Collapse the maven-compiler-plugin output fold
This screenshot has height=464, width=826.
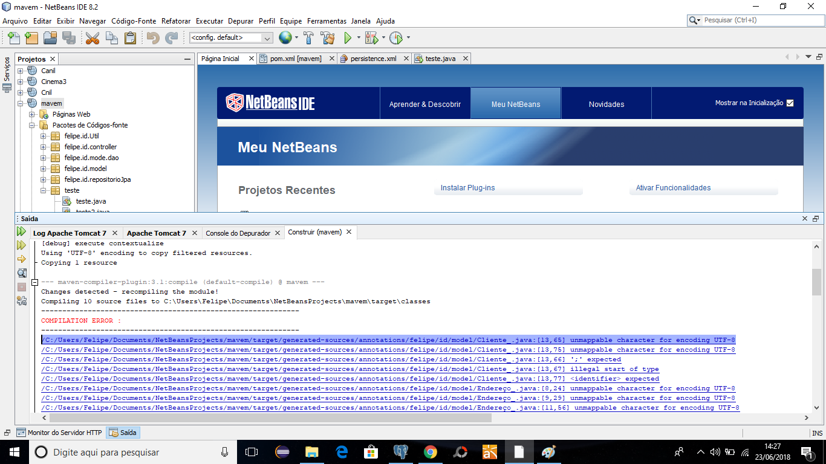coord(35,282)
